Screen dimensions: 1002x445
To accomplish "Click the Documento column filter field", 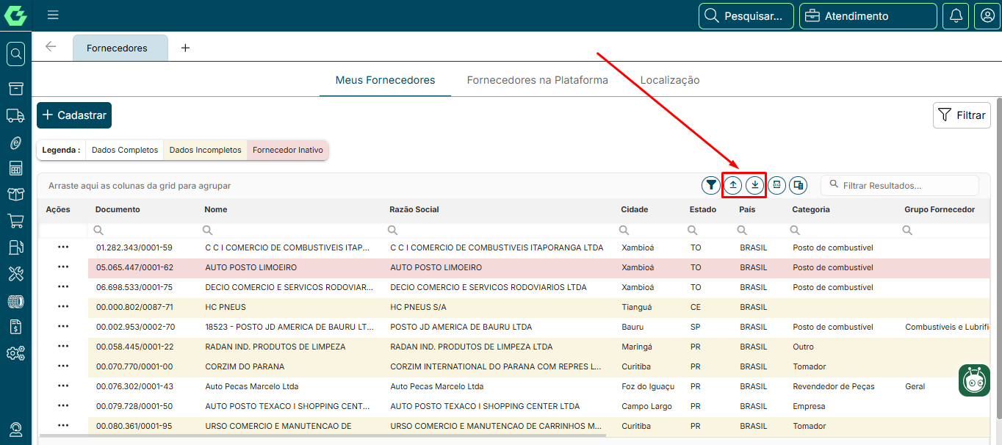I will pyautogui.click(x=143, y=230).
